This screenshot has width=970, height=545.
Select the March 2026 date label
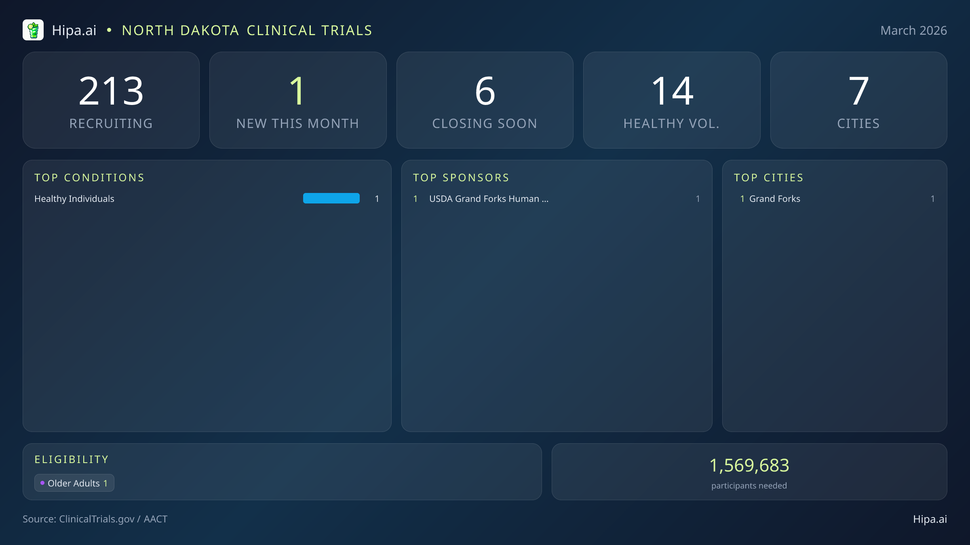(x=913, y=30)
